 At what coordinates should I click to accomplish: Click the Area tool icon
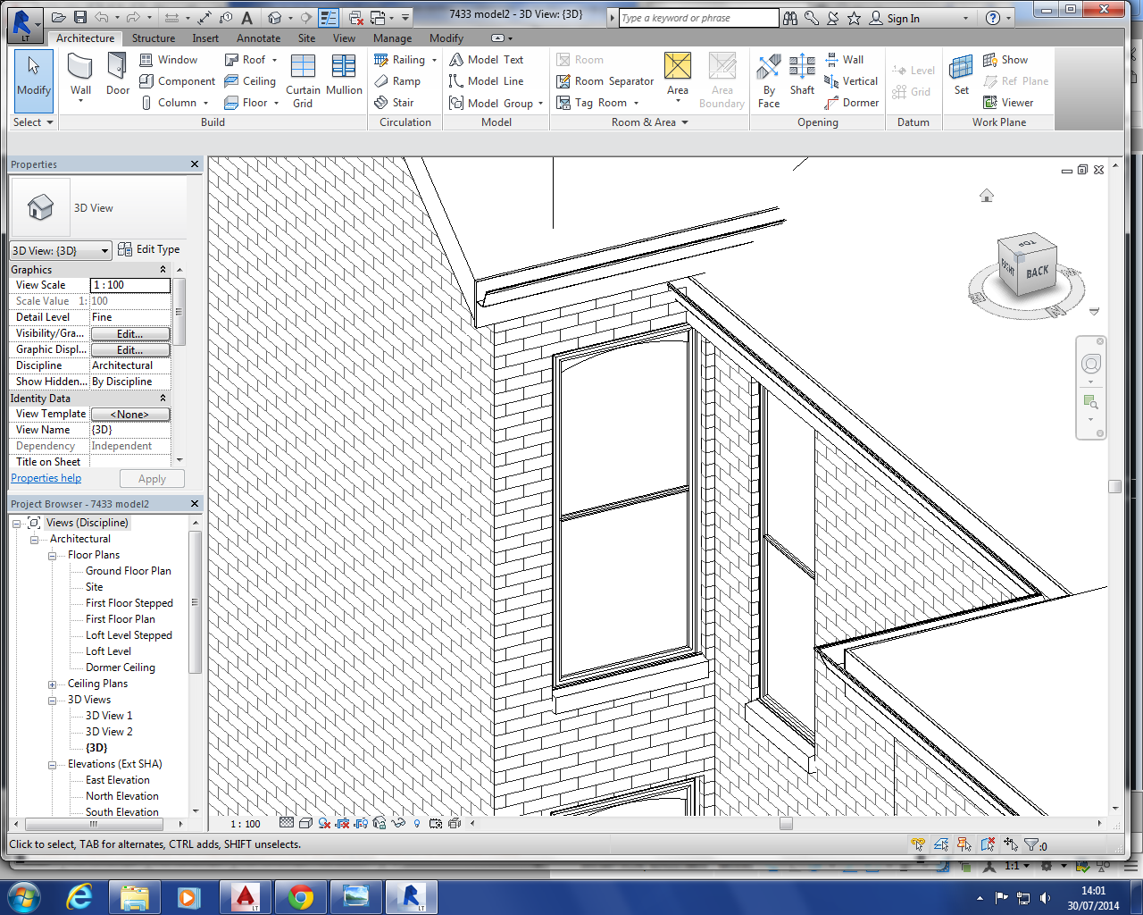(678, 68)
